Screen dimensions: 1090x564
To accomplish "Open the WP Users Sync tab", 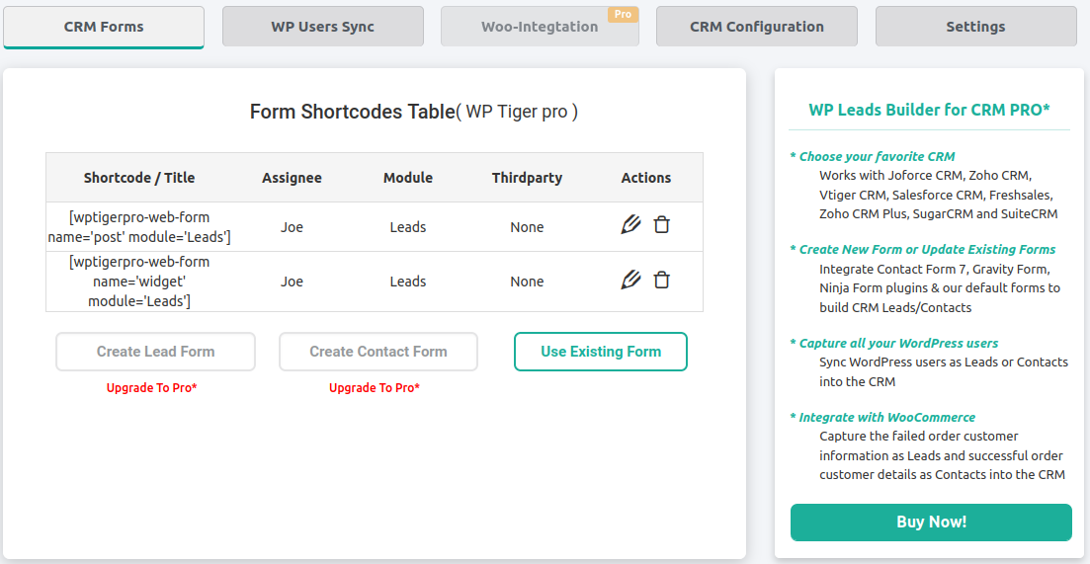I will tap(322, 27).
